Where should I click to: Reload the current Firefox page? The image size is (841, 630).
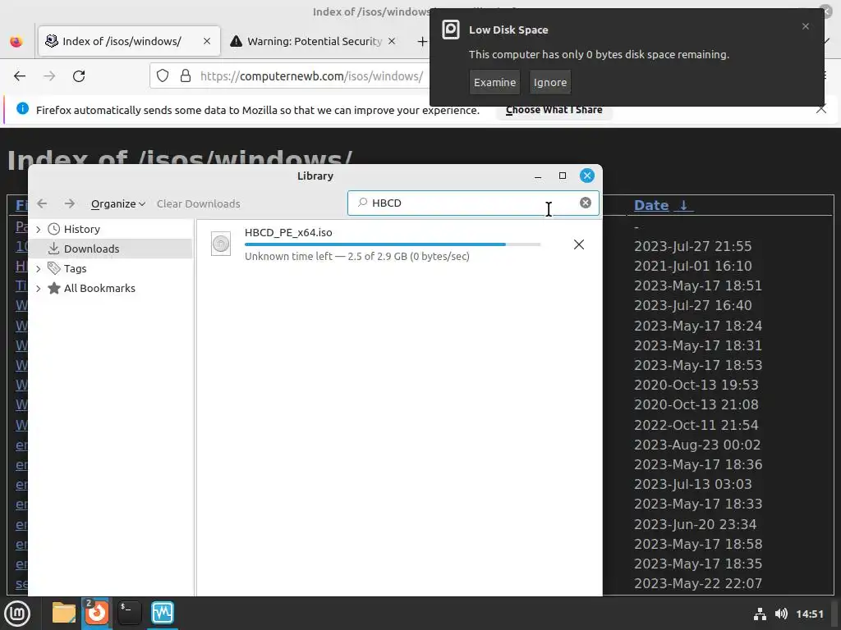click(x=79, y=76)
